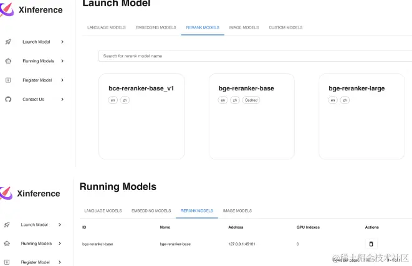The height and width of the screenshot is (266, 412).
Task: Open Embedding Models tab on Running Models page
Action: pos(151,211)
